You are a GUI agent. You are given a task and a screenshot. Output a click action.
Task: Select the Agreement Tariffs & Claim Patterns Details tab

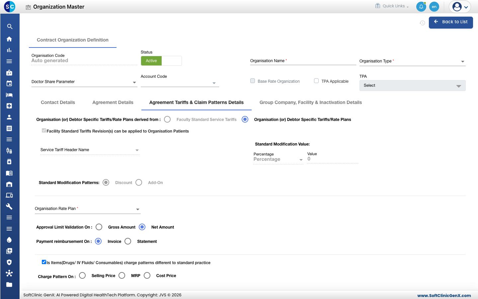197,102
